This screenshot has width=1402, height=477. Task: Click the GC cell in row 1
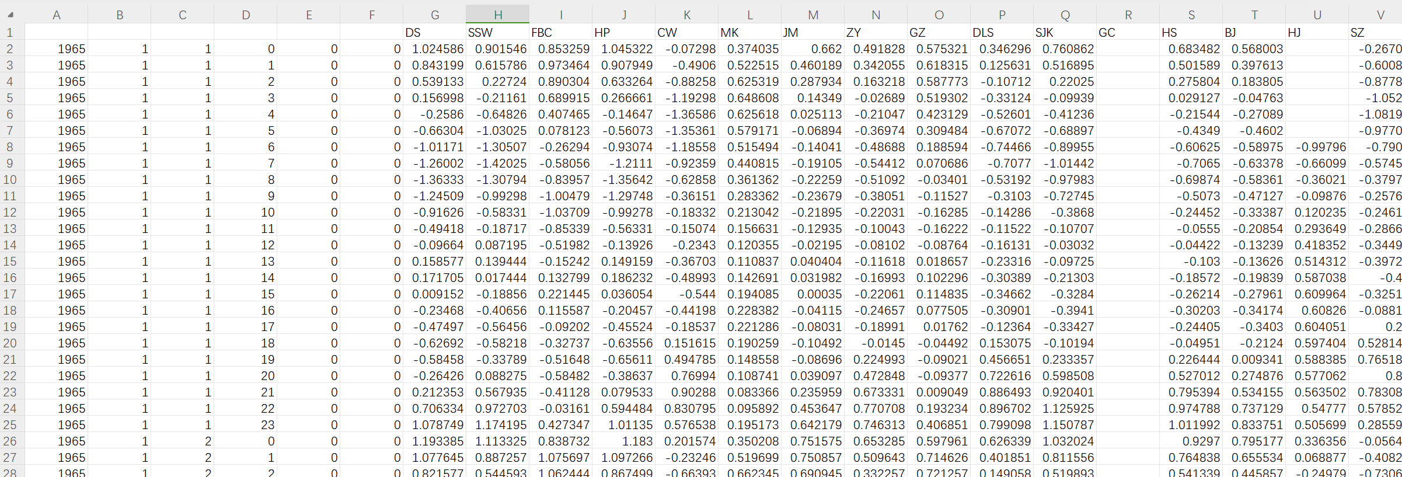(x=1128, y=33)
